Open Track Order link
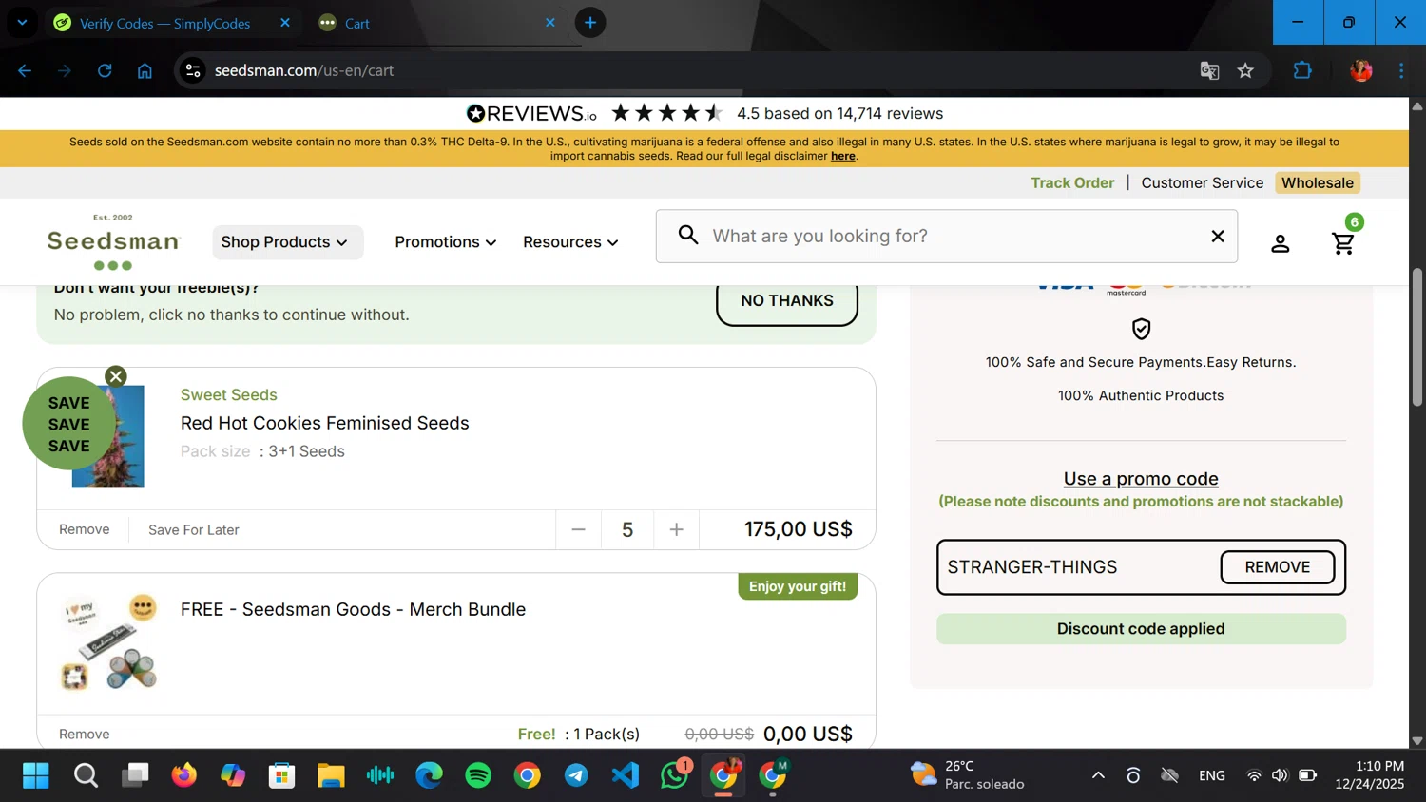This screenshot has width=1426, height=802. (x=1072, y=182)
